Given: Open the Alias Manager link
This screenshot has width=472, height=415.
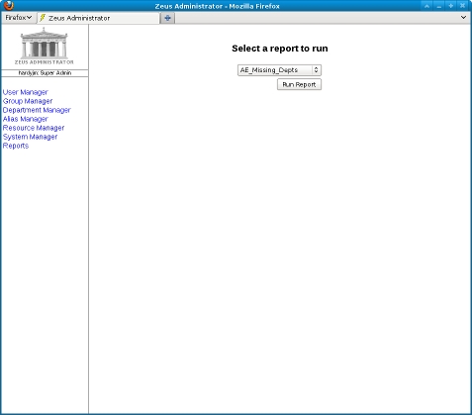Looking at the screenshot, I should point(26,119).
